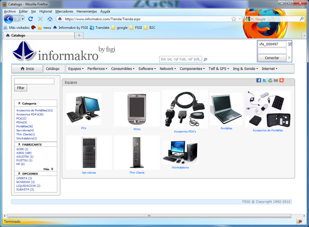The height and width of the screenshot is (227, 309).
Task: Open the Marcadores menu
Action: 64,11
